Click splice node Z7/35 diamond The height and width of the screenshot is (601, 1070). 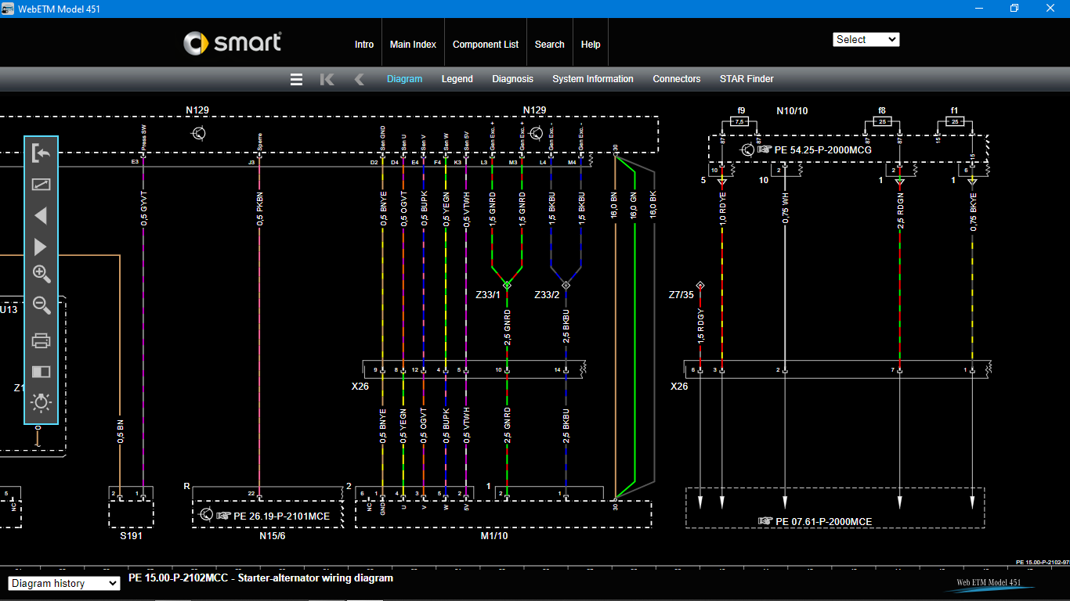coord(700,285)
